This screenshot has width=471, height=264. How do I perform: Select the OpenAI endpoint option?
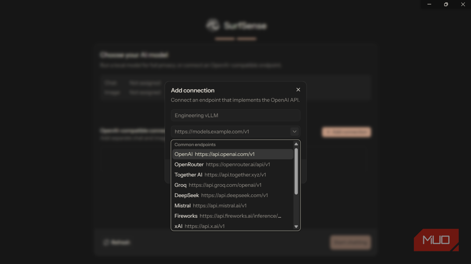pyautogui.click(x=233, y=154)
